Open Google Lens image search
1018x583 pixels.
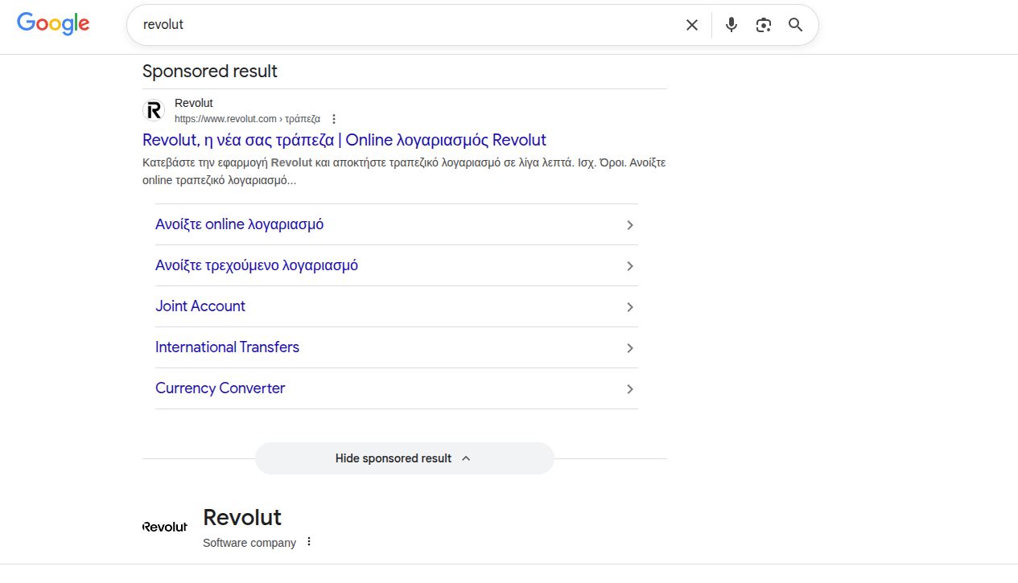(763, 25)
